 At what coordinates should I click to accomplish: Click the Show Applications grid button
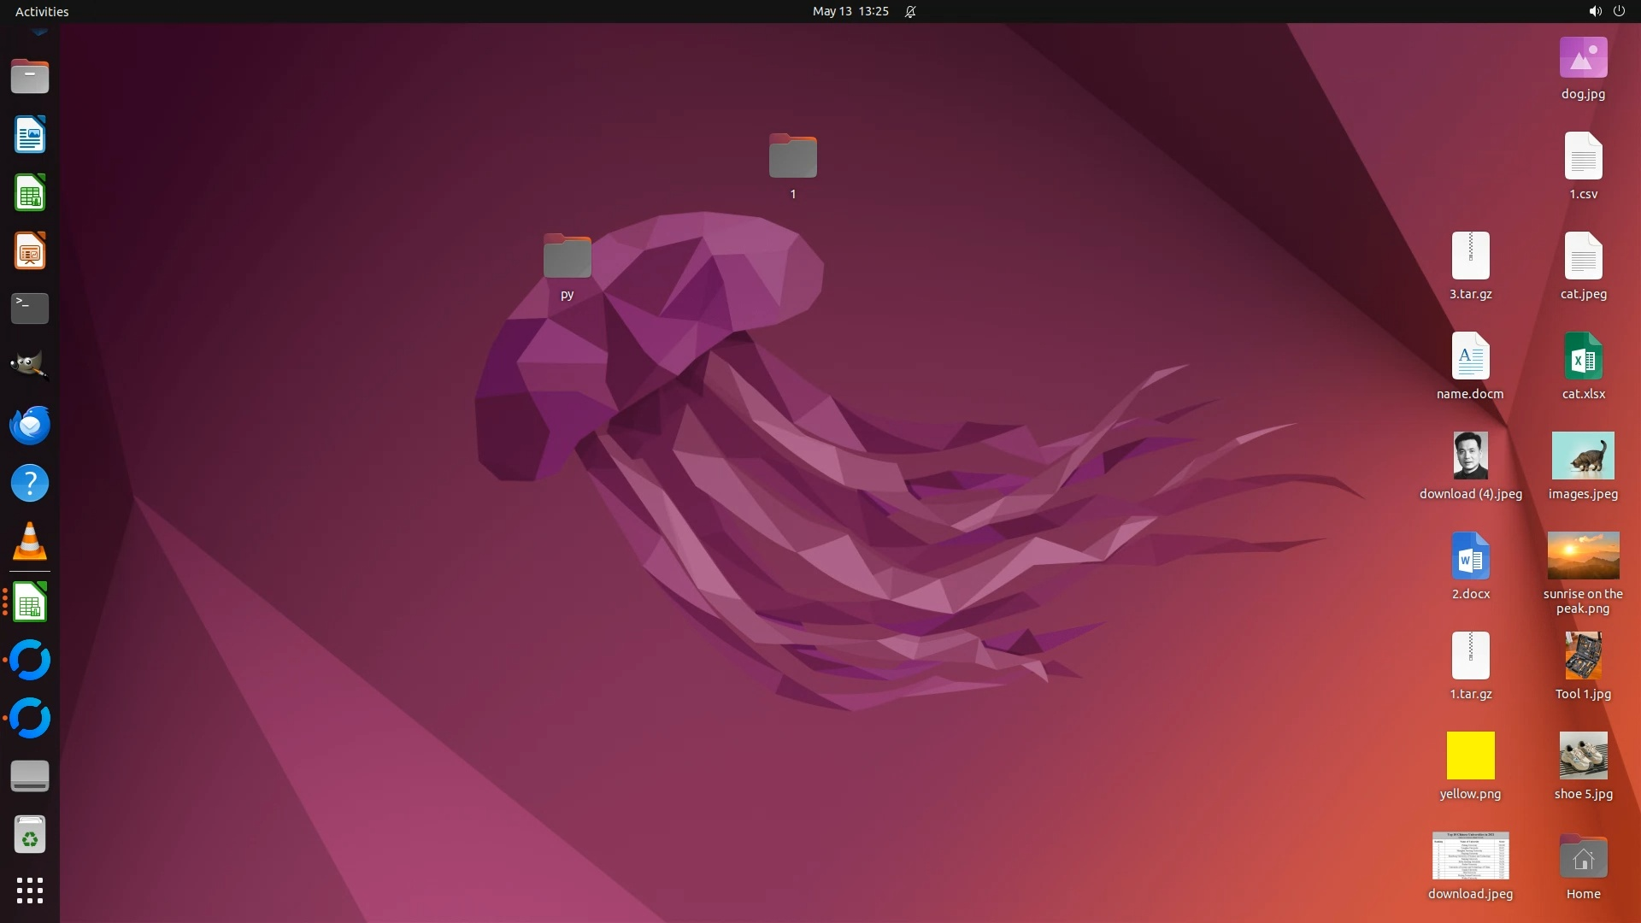(x=30, y=891)
